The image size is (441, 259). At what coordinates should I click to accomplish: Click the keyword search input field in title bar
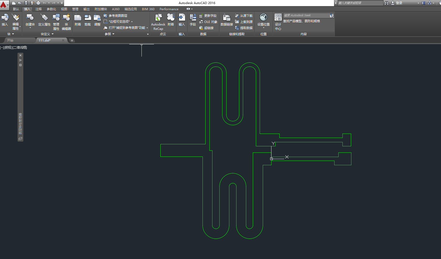(360, 3)
